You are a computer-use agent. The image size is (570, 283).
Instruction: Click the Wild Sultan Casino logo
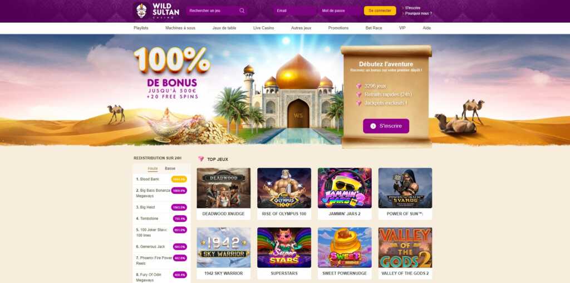pos(156,11)
